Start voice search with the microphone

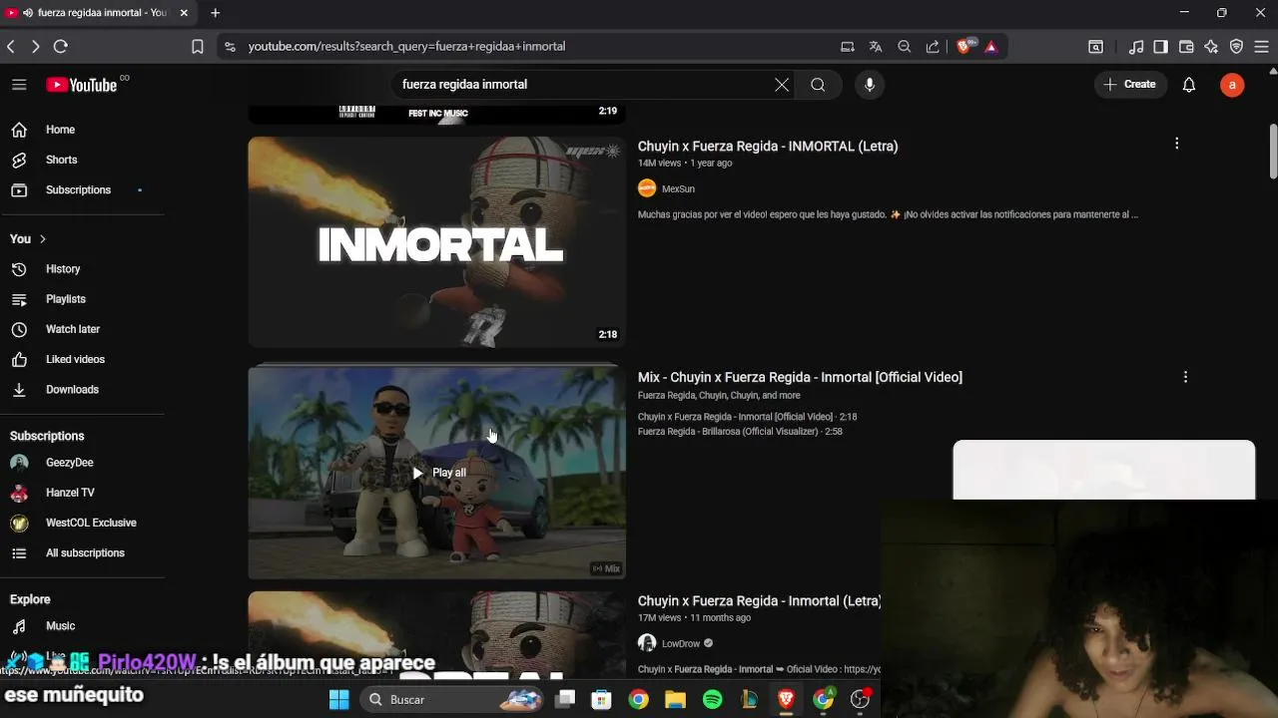[870, 85]
